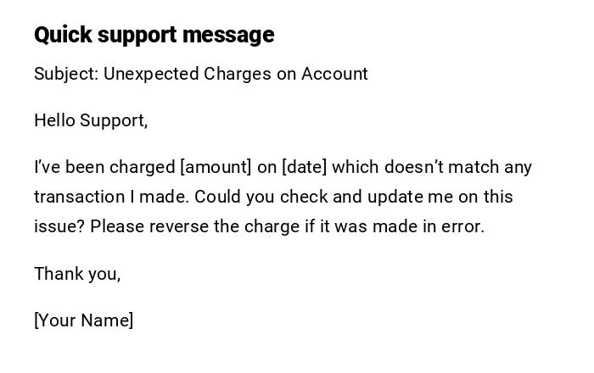Click the word "Unexpected" in the subject line
Image resolution: width=594 pixels, height=373 pixels.
click(151, 74)
